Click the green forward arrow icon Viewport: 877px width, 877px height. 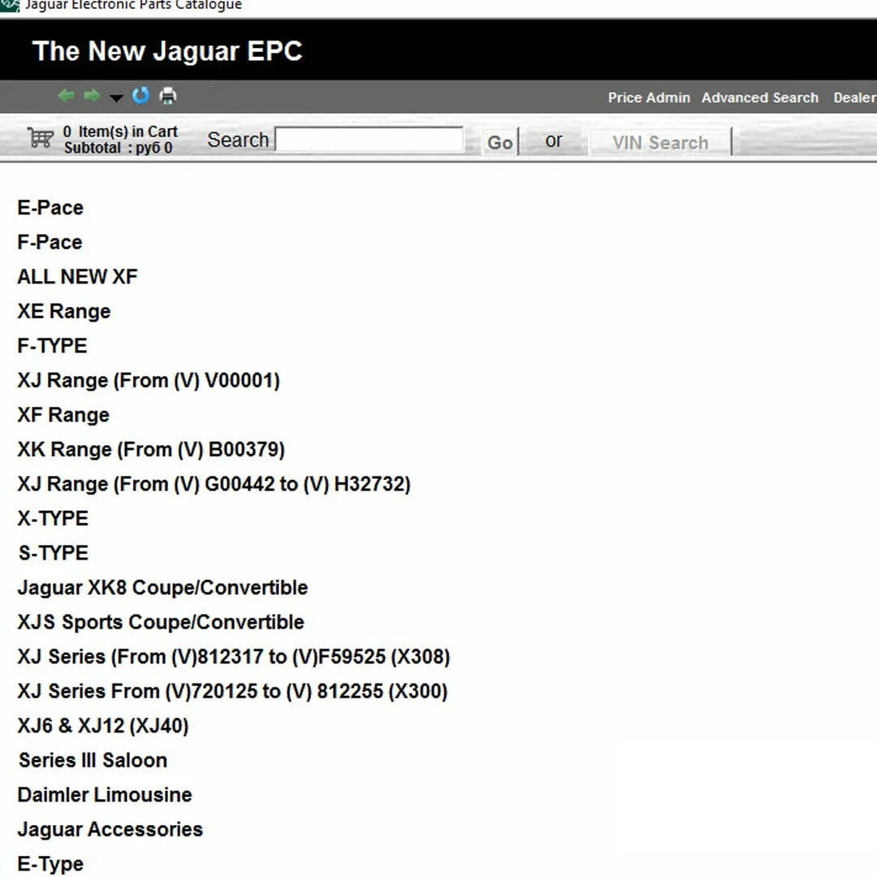click(x=92, y=96)
